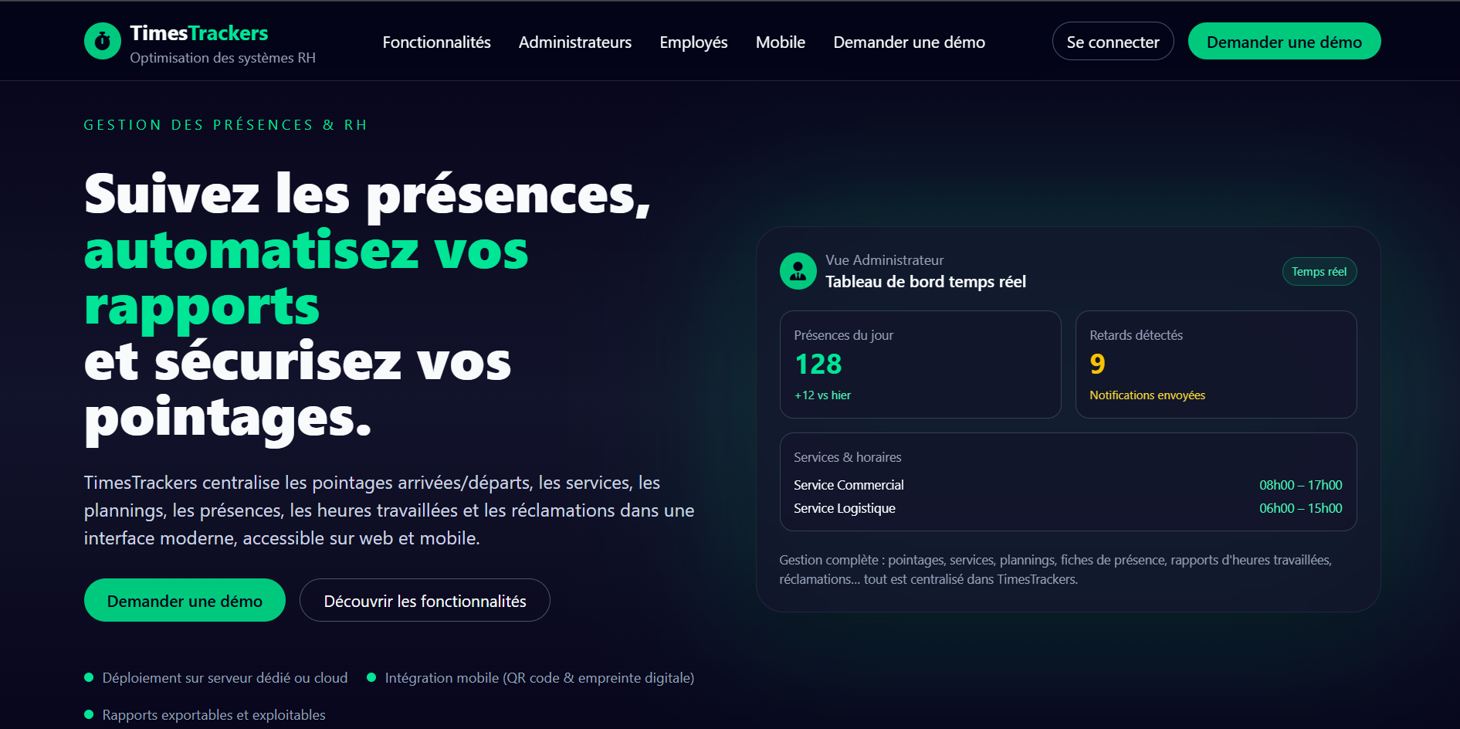Select the 'Présences du jour' stat card
Screen dimensions: 1460x729
coord(920,364)
